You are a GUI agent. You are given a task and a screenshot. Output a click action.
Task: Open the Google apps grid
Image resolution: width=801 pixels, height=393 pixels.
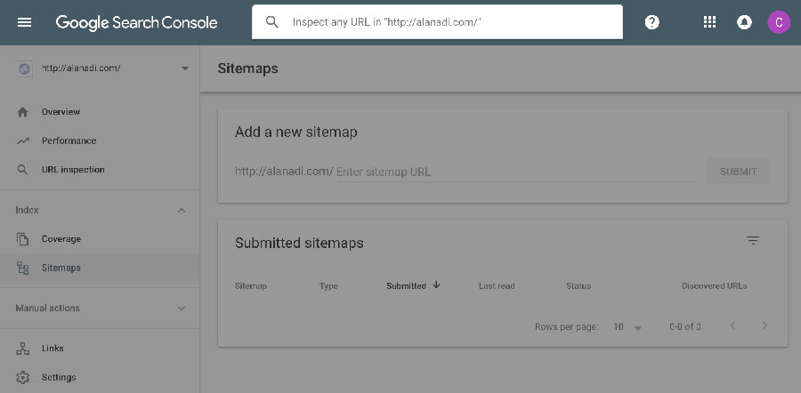(x=709, y=22)
